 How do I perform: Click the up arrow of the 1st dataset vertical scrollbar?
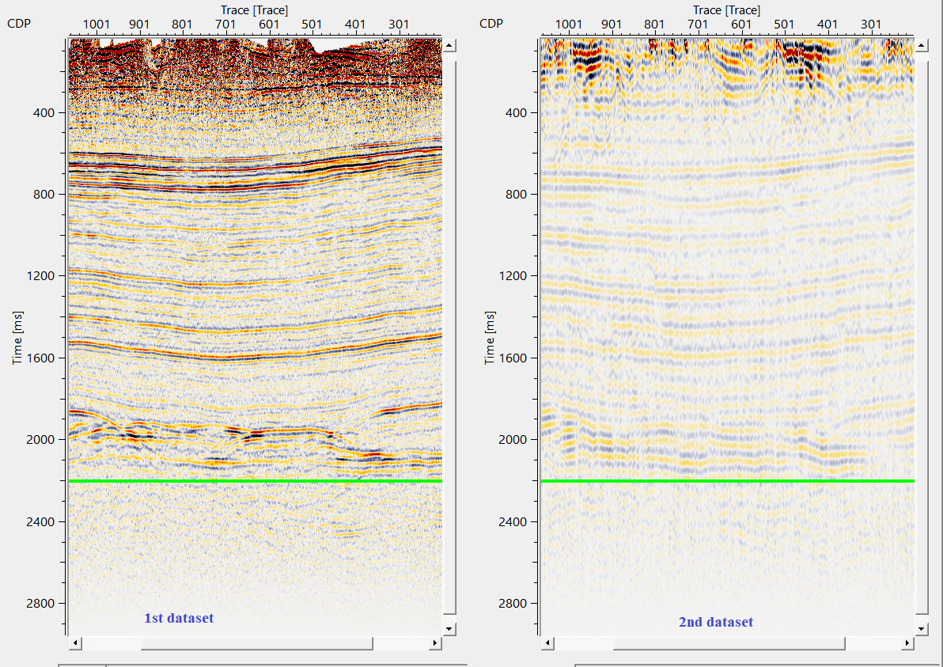(449, 46)
